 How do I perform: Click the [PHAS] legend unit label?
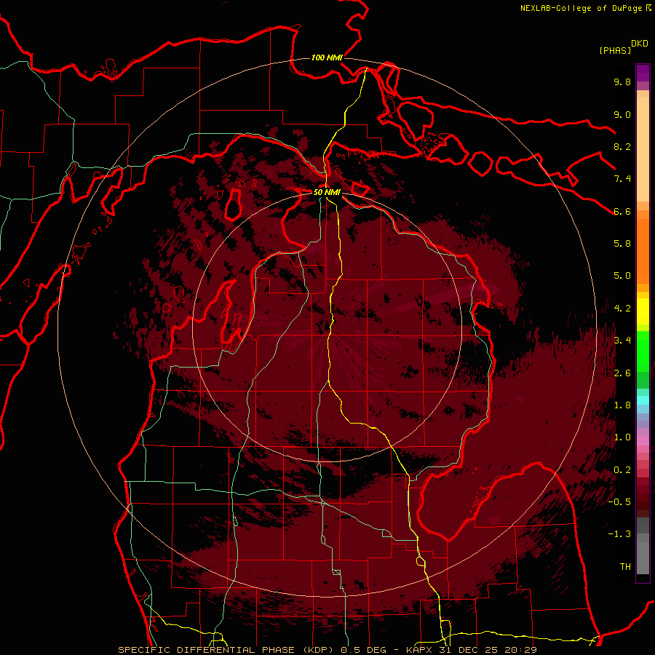tap(615, 50)
